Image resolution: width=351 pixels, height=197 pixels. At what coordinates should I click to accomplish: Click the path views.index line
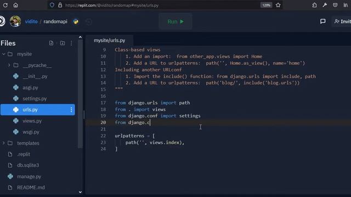(x=155, y=142)
